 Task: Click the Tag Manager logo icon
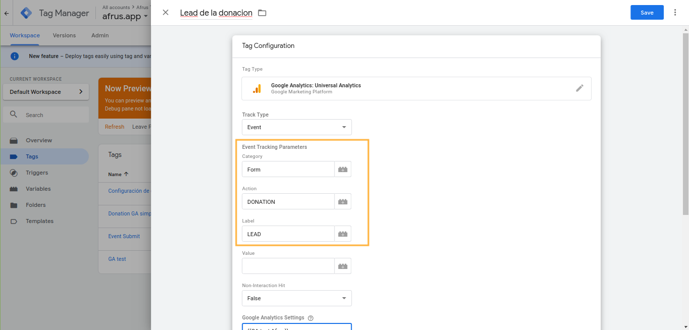(26, 13)
